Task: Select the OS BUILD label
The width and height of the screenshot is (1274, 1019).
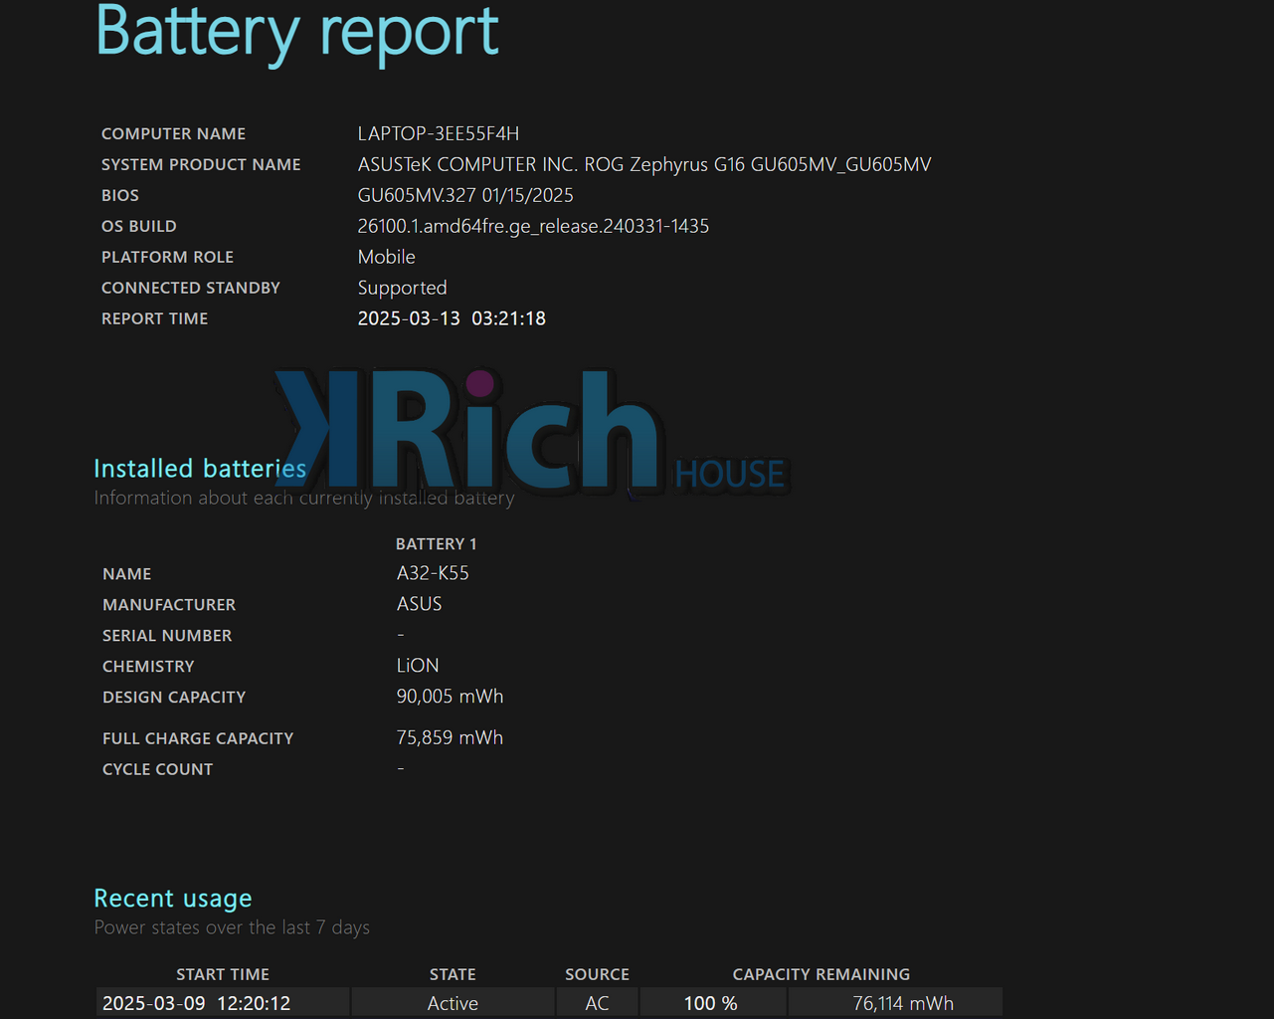Action: click(139, 226)
